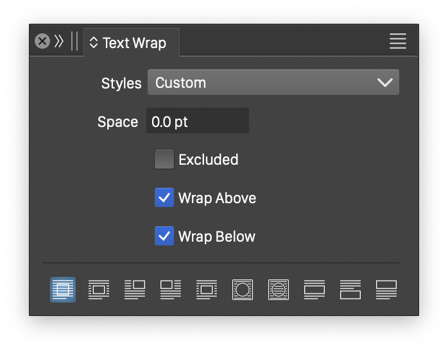The width and height of the screenshot is (448, 350).
Task: Open the Styles dropdown showing Custom
Action: [273, 83]
